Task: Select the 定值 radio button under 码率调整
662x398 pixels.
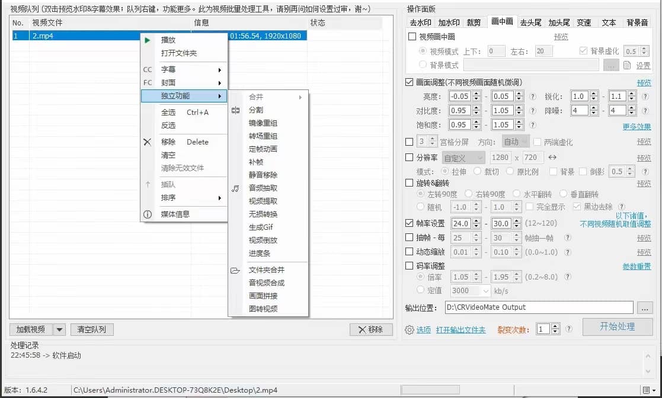Action: tap(420, 290)
